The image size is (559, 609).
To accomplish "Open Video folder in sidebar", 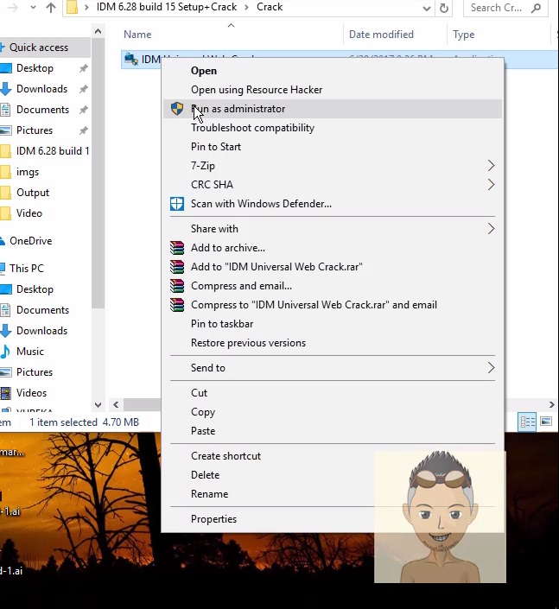I will (29, 213).
